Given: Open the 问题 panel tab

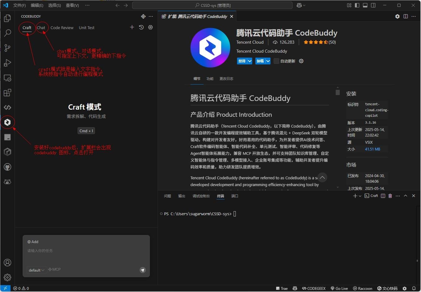Looking at the screenshot, I should coord(168,196).
